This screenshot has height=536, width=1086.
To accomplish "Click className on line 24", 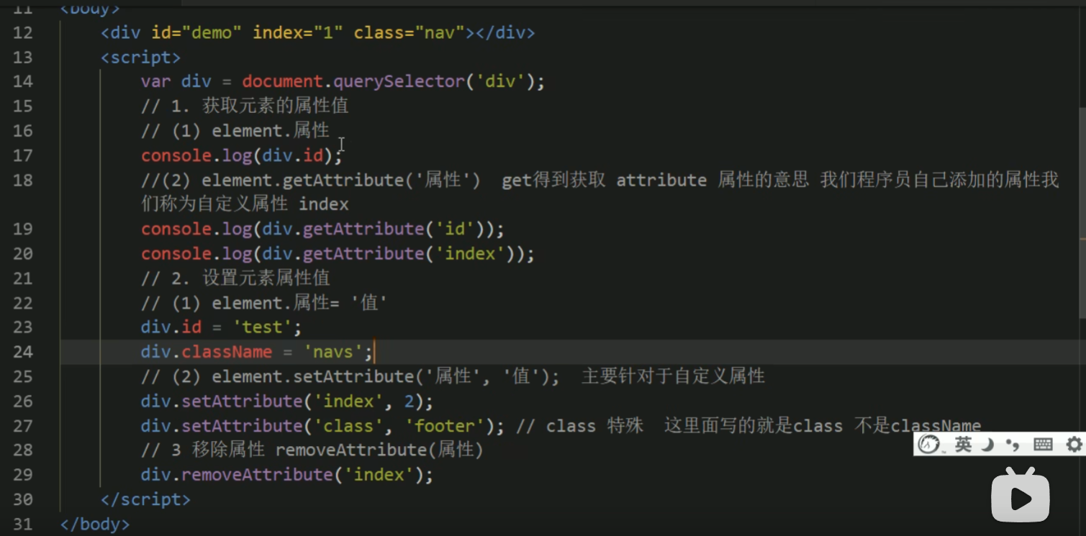I will pos(227,352).
